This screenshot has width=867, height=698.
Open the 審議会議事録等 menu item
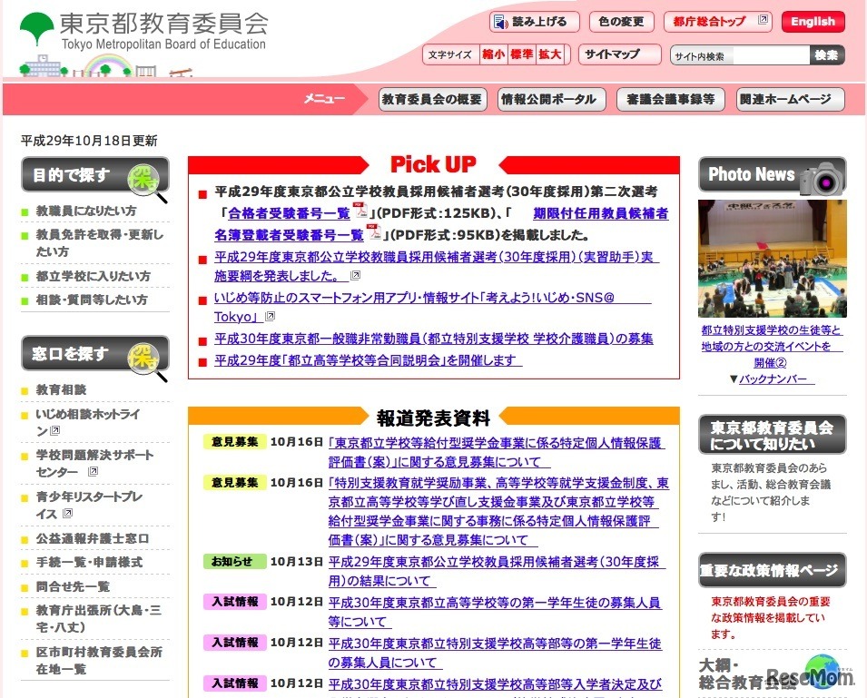[669, 100]
